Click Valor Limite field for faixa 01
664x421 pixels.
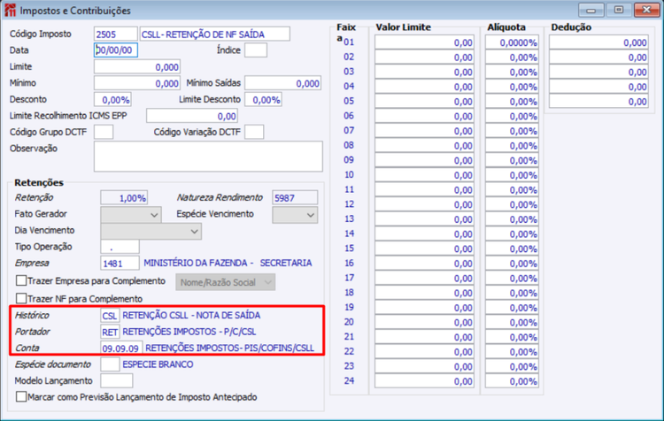tap(424, 42)
